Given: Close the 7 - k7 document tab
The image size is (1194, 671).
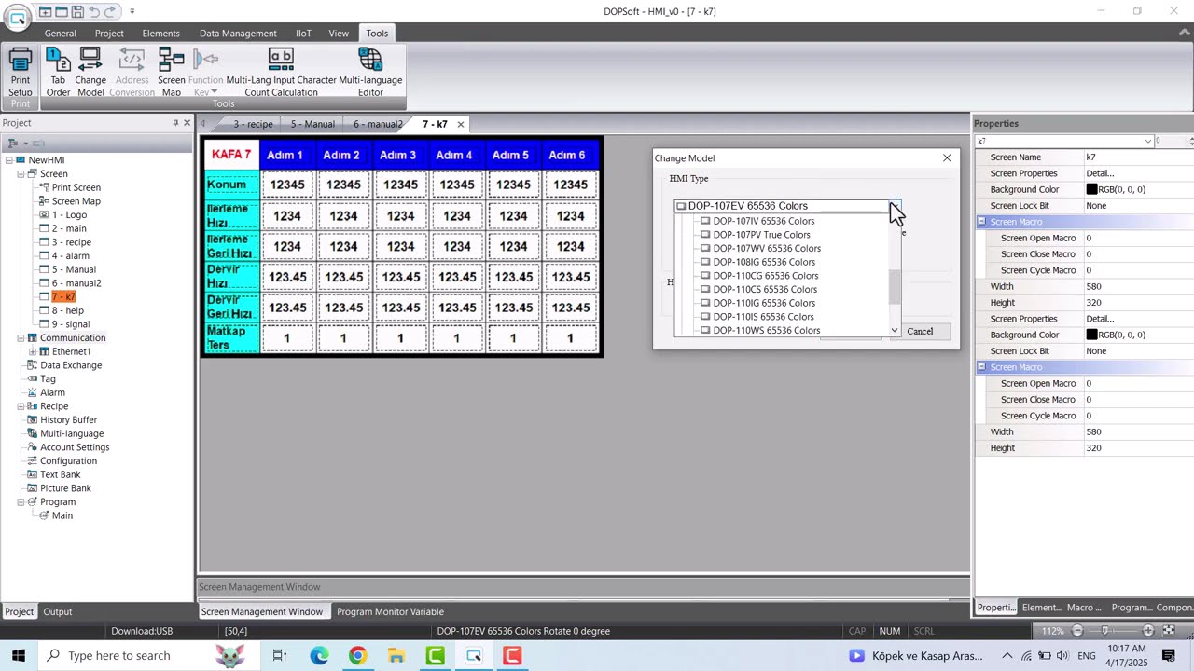Looking at the screenshot, I should [461, 124].
